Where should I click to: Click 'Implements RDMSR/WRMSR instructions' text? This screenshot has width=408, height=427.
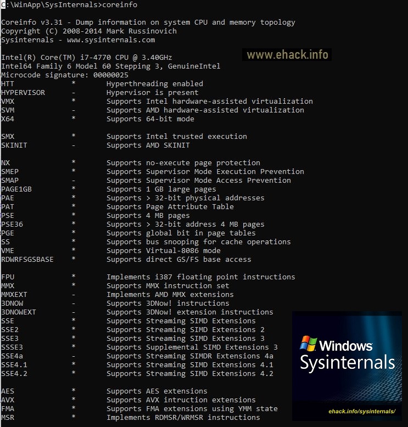[183, 418]
